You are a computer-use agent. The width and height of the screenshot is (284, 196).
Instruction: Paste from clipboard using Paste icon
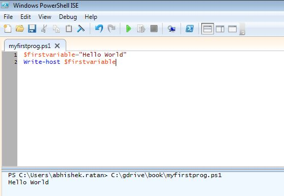[x=69, y=29]
